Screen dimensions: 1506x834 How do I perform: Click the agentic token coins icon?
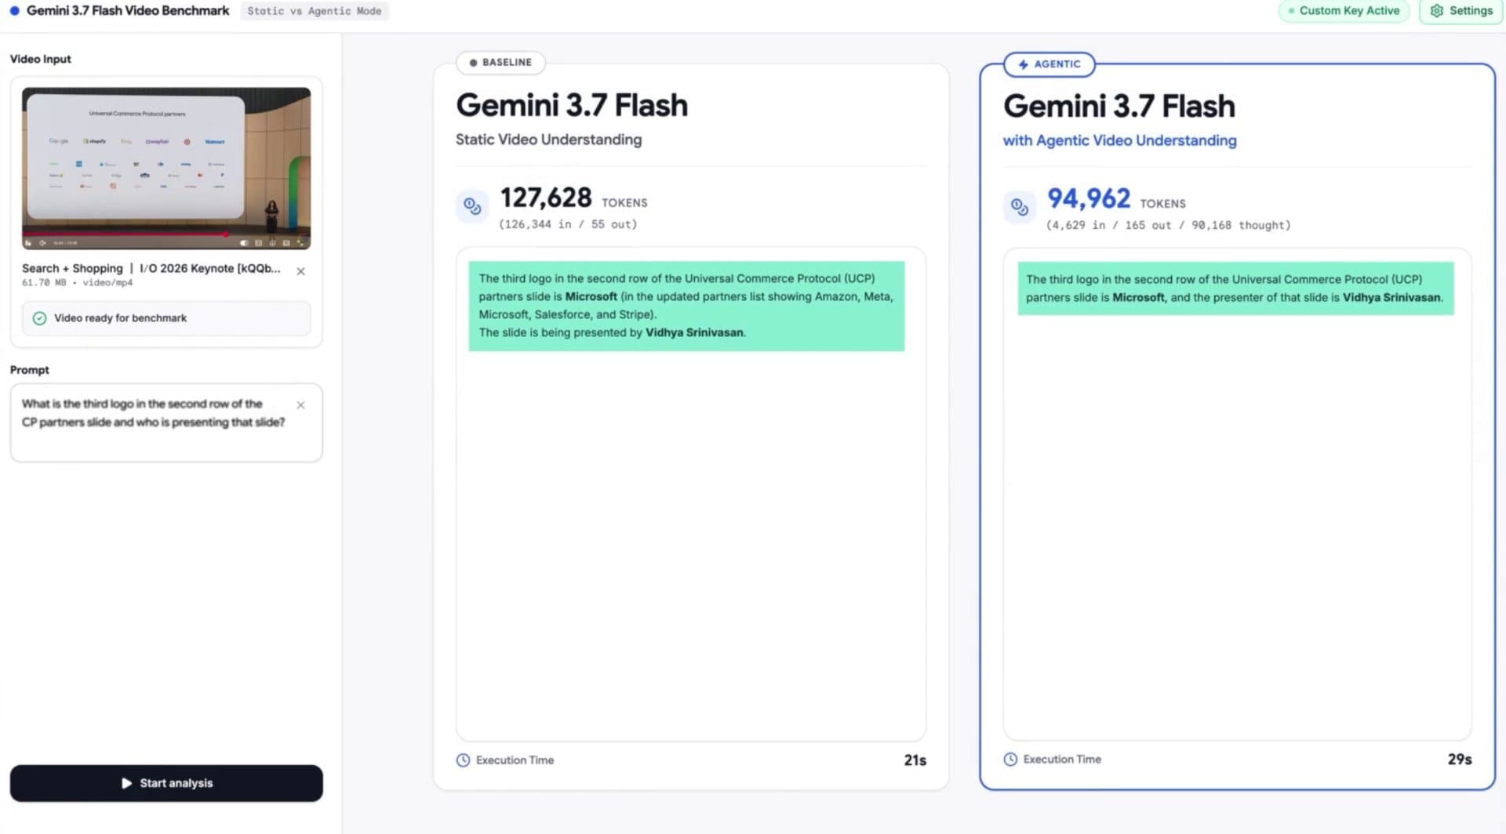(x=1019, y=207)
